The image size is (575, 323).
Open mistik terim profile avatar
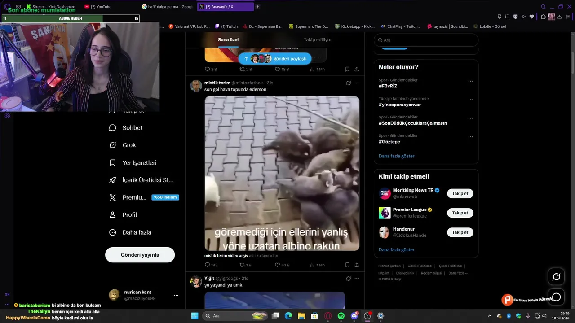pos(196,86)
